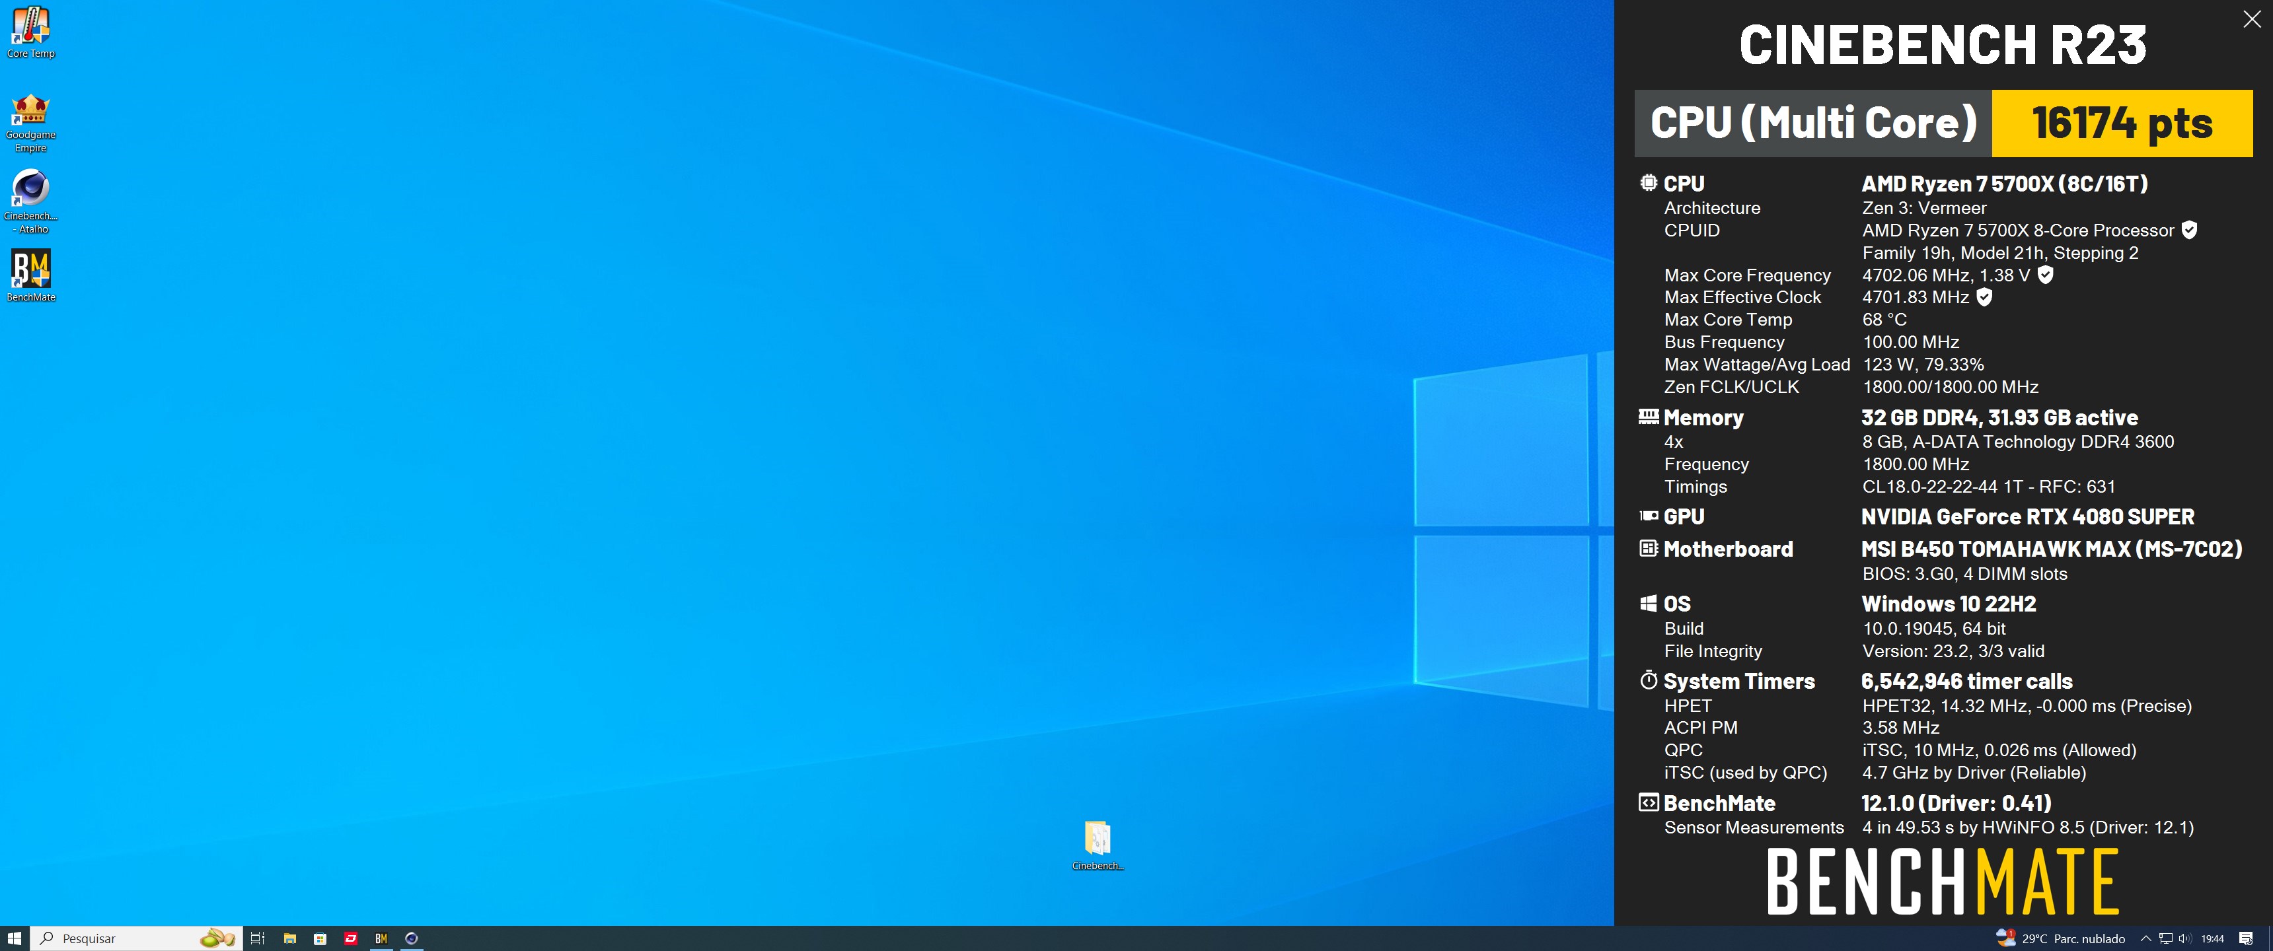Viewport: 2273px width, 951px height.
Task: Switch to BenchMate in the taskbar
Action: (x=381, y=938)
